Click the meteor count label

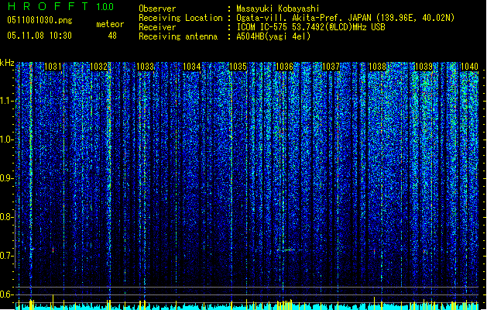tap(110, 24)
